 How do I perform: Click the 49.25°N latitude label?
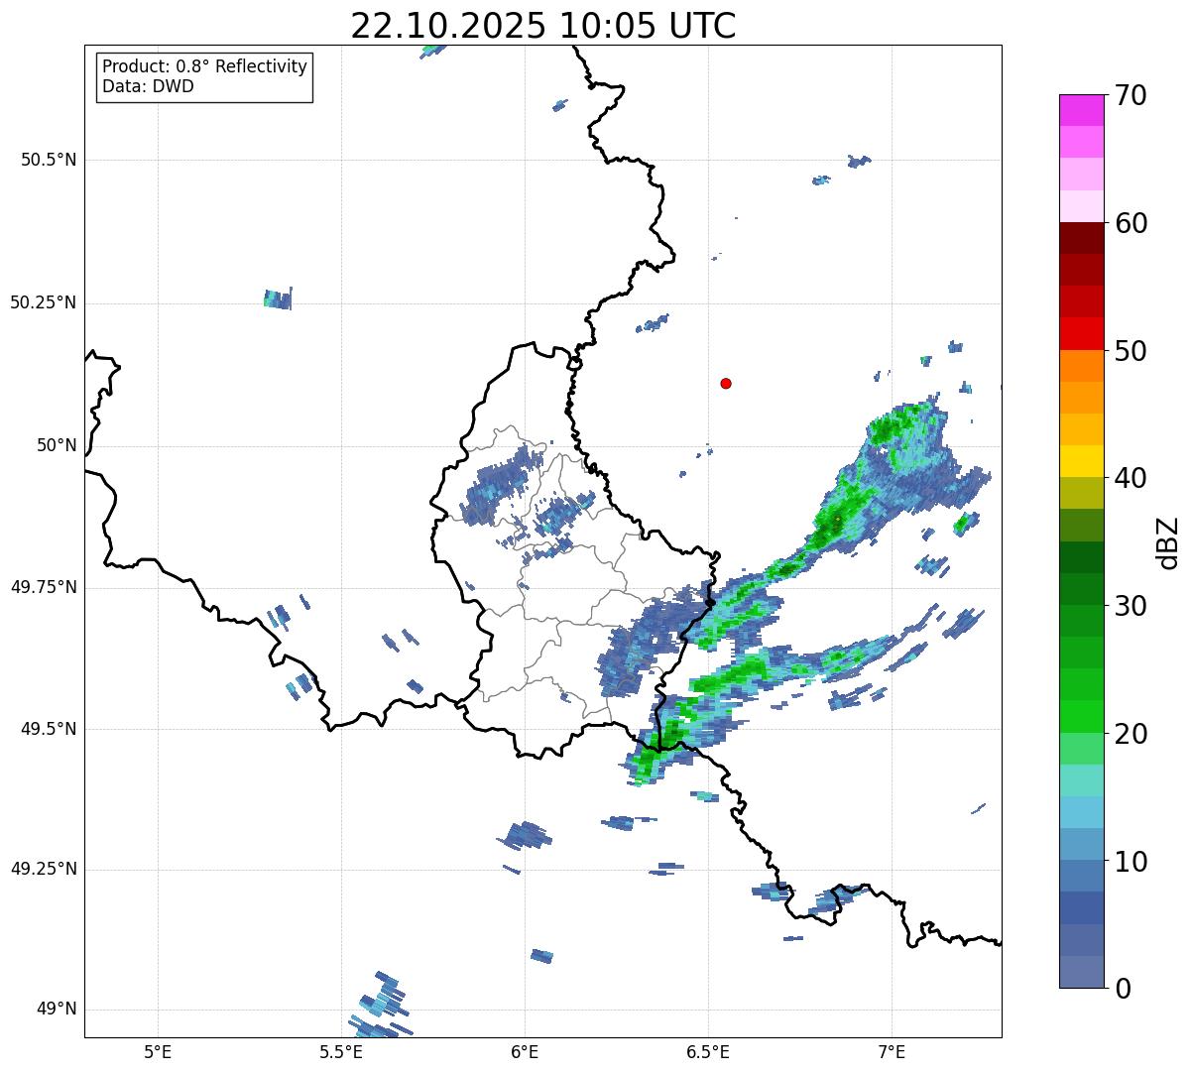(44, 869)
